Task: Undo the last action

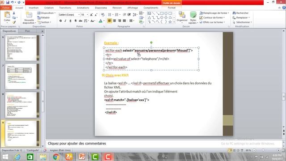Action: pos(12,2)
